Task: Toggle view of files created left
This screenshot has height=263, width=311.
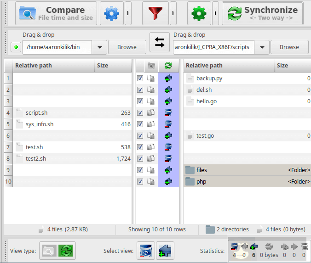Action: (165, 251)
